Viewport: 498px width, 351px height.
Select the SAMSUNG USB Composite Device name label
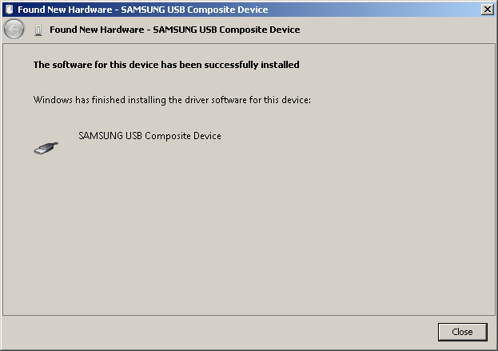[x=149, y=136]
